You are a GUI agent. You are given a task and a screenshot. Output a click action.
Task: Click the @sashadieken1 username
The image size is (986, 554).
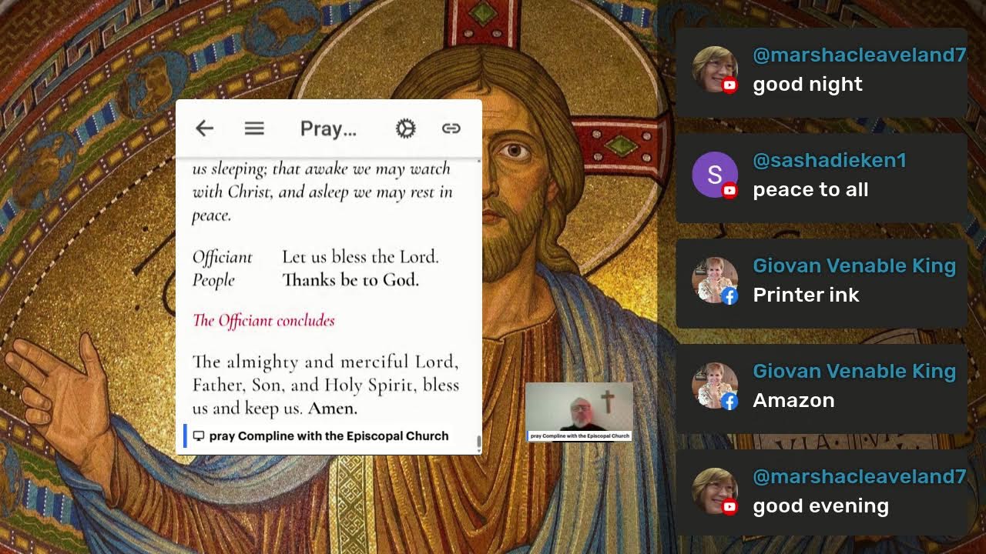click(830, 160)
